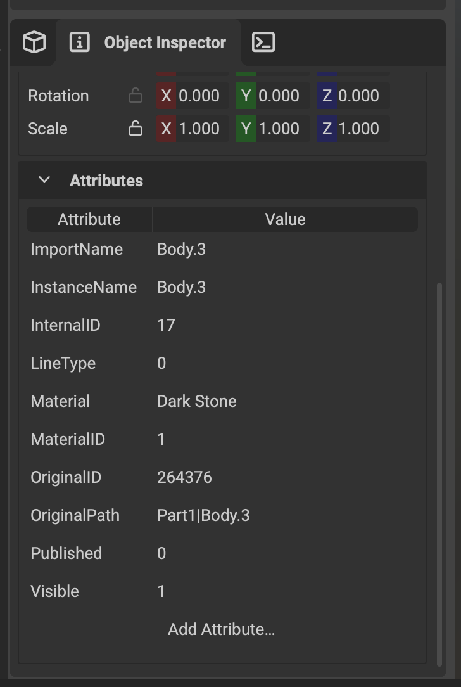Edit Scale Z value field
Viewport: 461px width, 687px height.
tap(353, 129)
